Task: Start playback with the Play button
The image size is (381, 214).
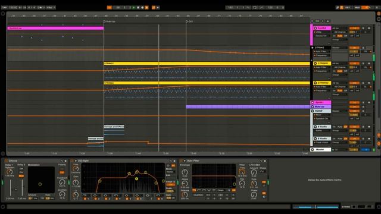Action: click(133, 8)
